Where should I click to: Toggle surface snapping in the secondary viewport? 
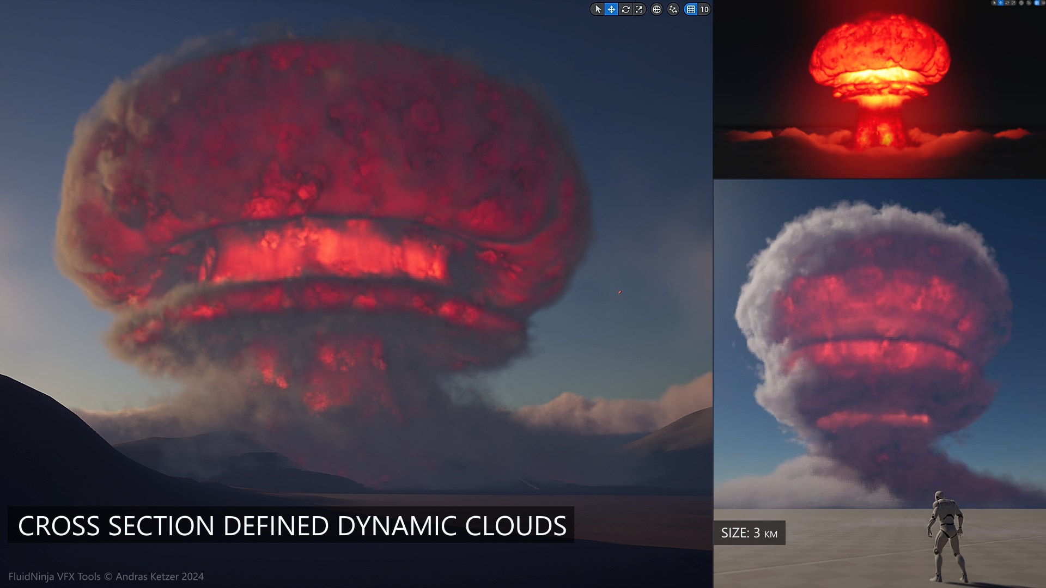pyautogui.click(x=1029, y=3)
